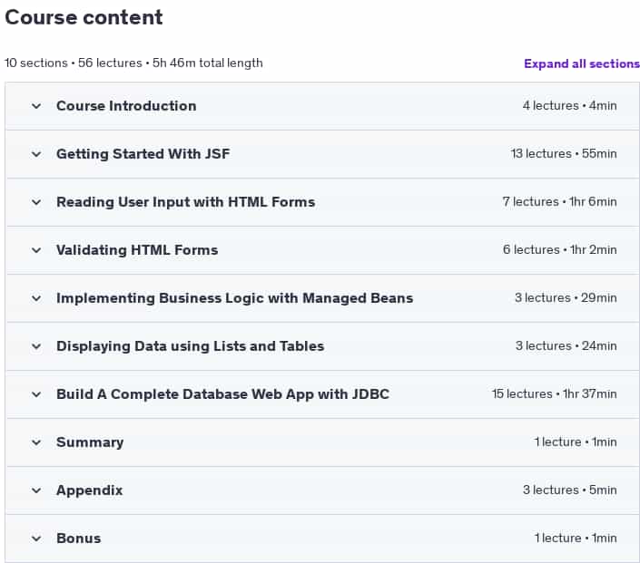
Task: Click '1 lecture • 1min' in Summary row
Action: pyautogui.click(x=576, y=442)
